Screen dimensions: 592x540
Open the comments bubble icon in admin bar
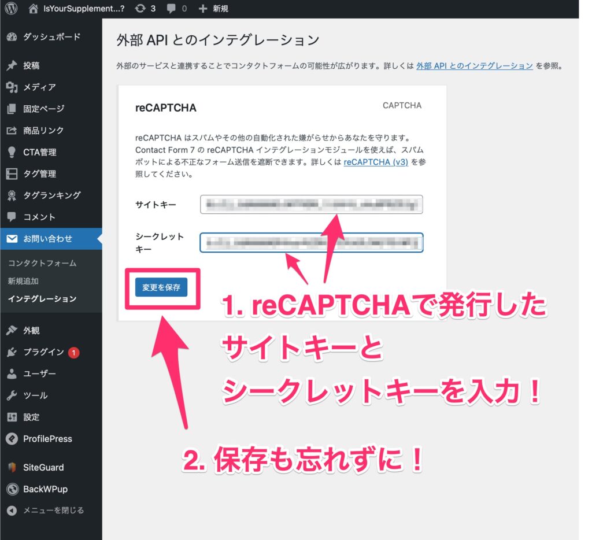point(171,9)
